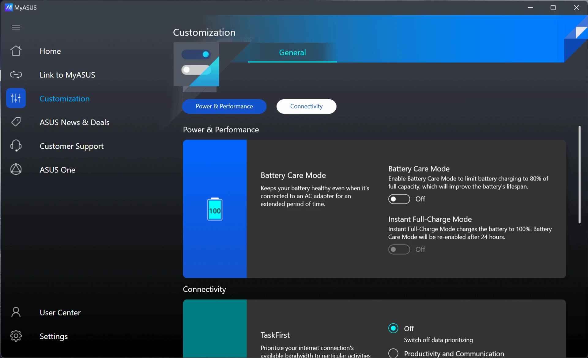This screenshot has height=358, width=588.
Task: Click the ASUS News & Deals tag icon
Action: point(16,122)
